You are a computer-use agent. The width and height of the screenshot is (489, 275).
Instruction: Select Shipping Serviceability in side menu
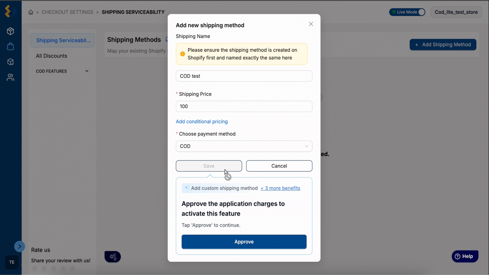click(62, 40)
